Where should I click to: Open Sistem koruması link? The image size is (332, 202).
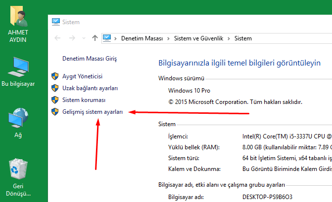[x=84, y=100]
